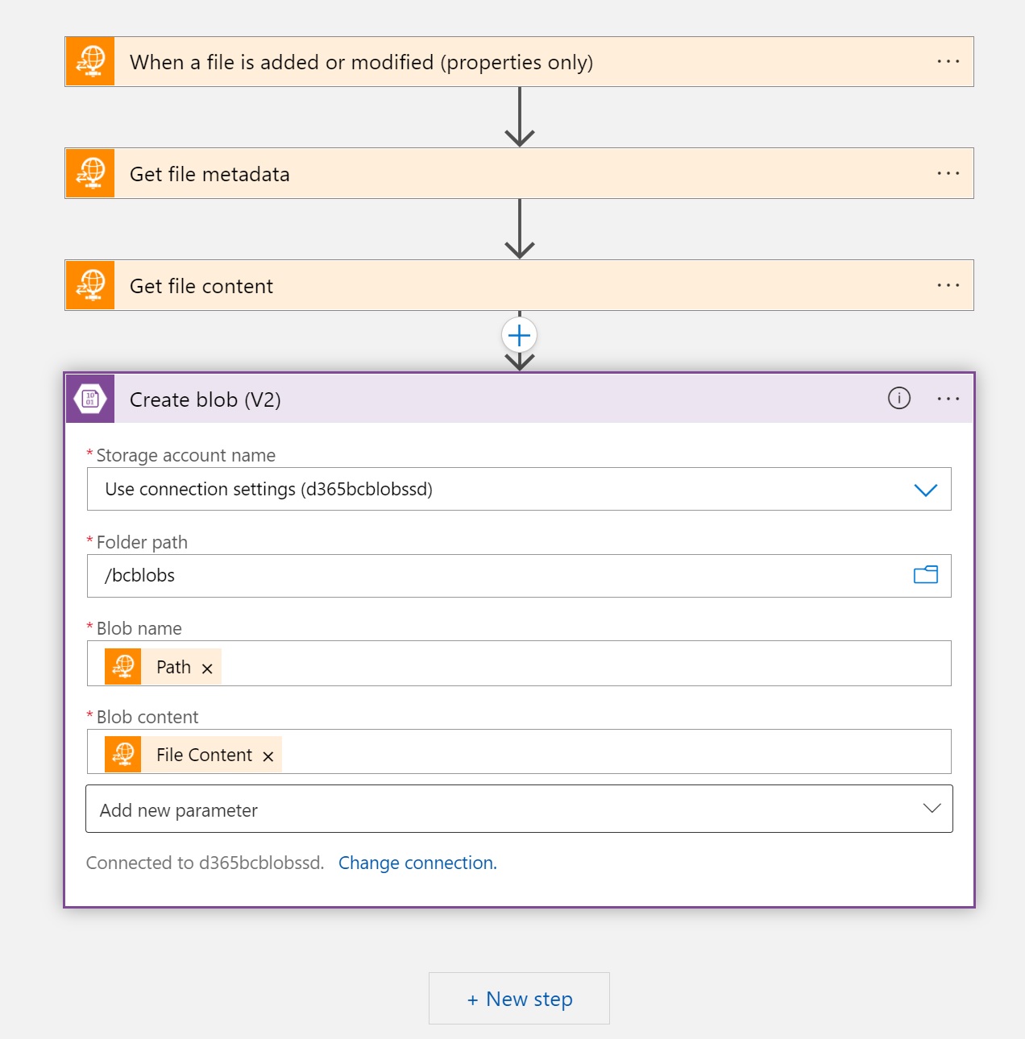
Task: Remove the File Content token
Action: coord(268,756)
